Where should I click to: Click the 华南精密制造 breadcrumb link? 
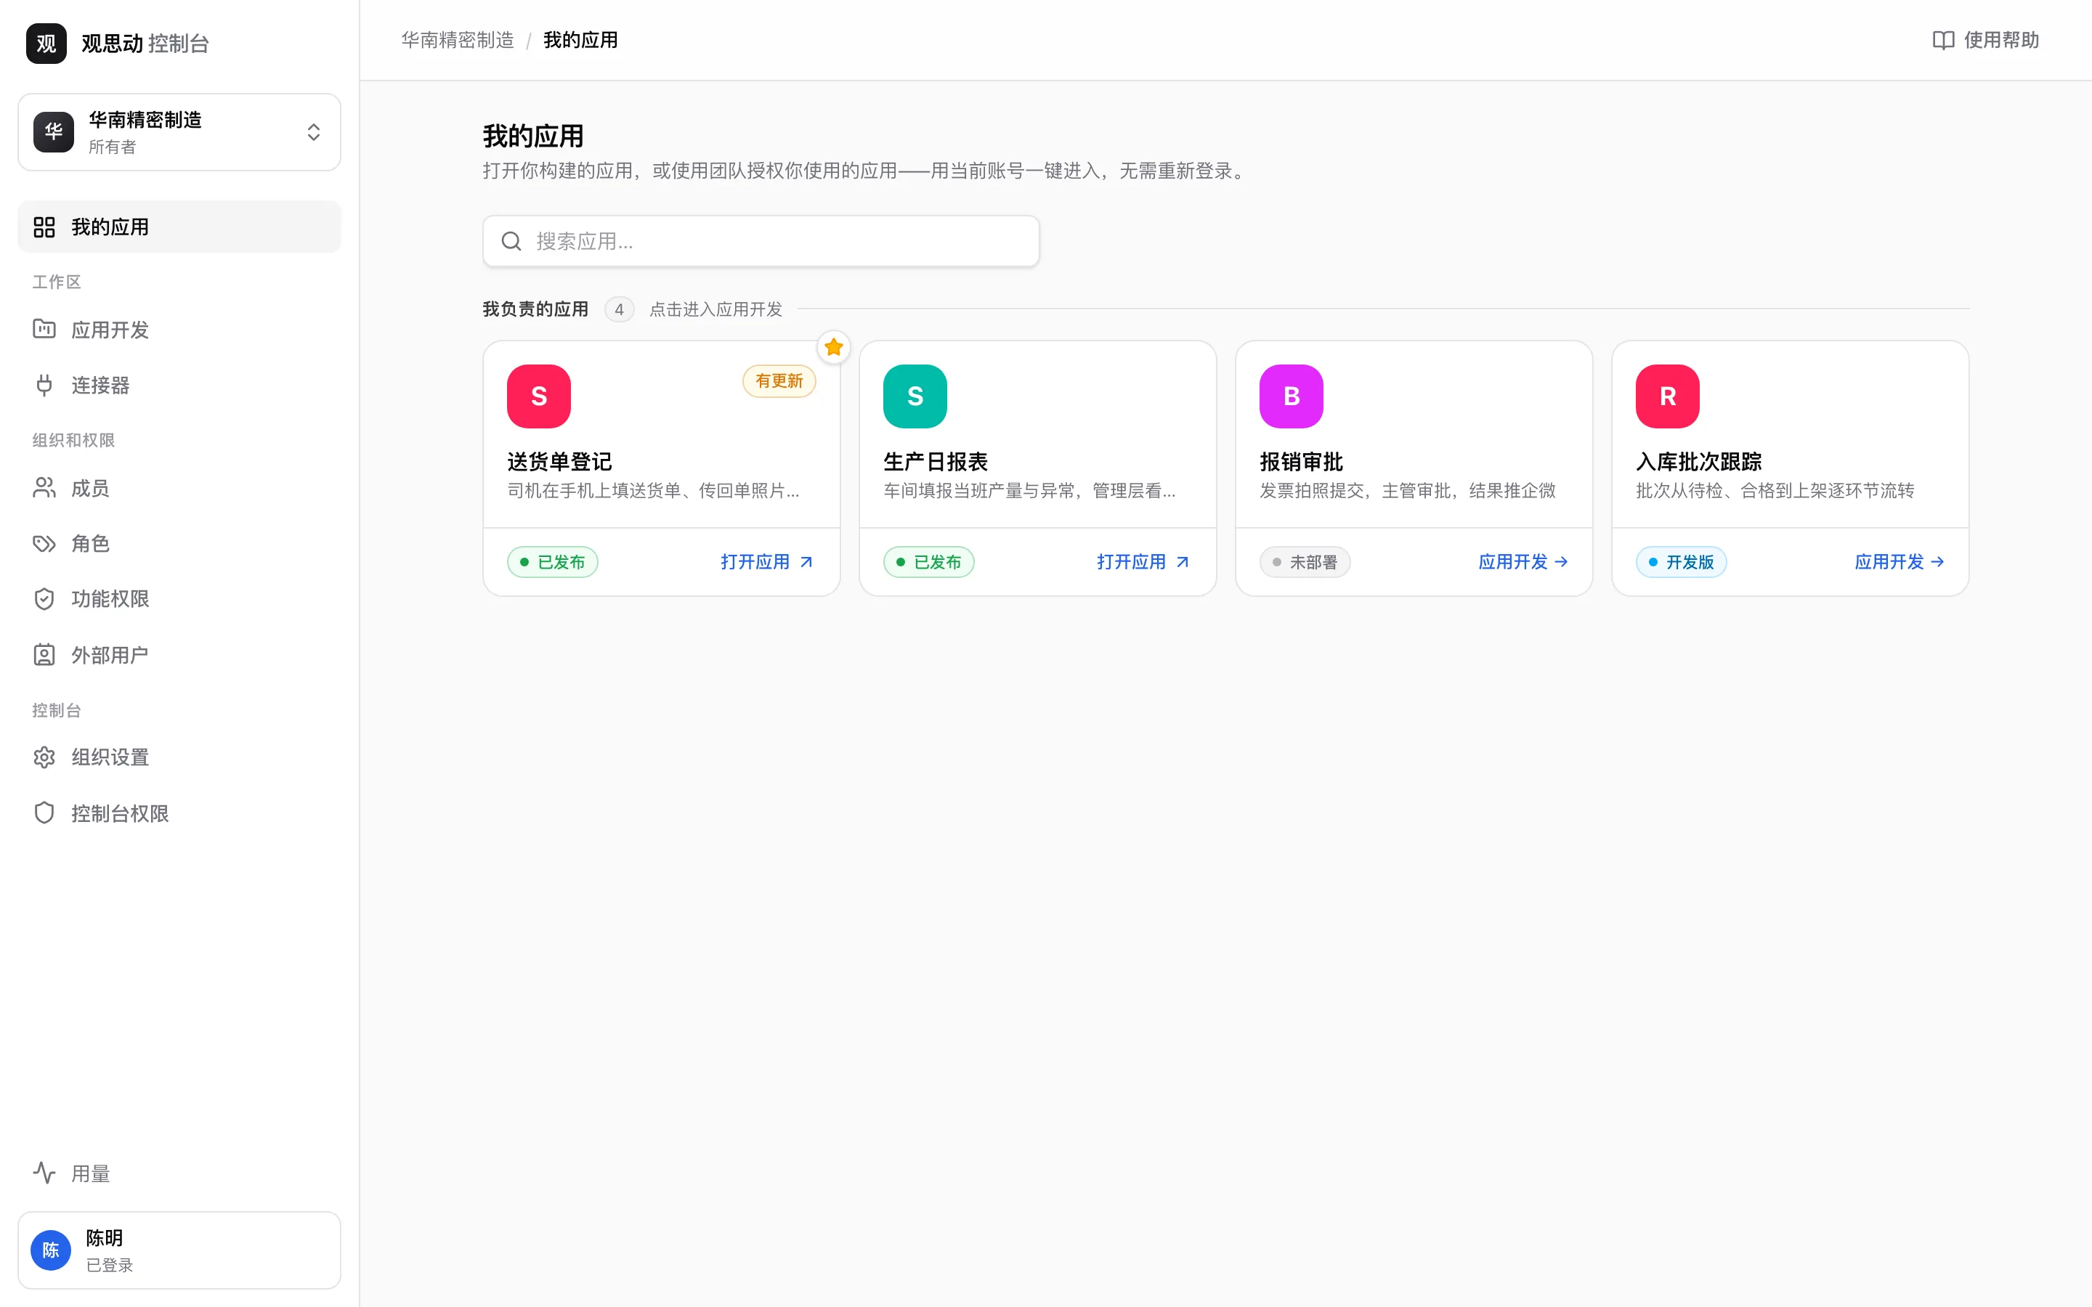[458, 41]
